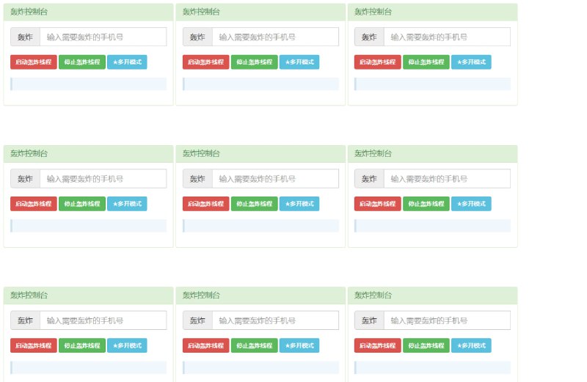Click ★多开模式 in the bottom-left panel
The height and width of the screenshot is (382, 587).
click(x=127, y=345)
